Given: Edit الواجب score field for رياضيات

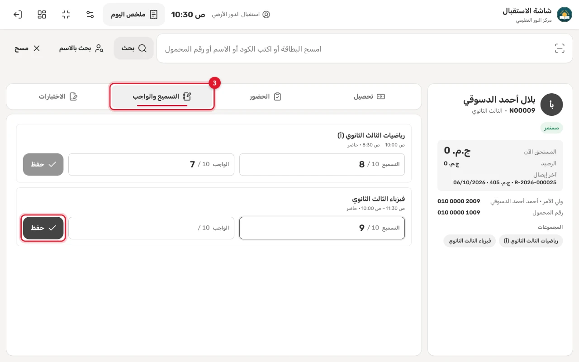Looking at the screenshot, I should click(x=151, y=164).
